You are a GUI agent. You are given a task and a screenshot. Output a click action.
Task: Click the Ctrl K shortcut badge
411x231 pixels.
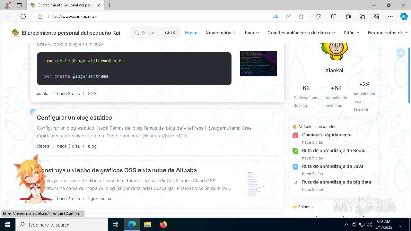(170, 33)
